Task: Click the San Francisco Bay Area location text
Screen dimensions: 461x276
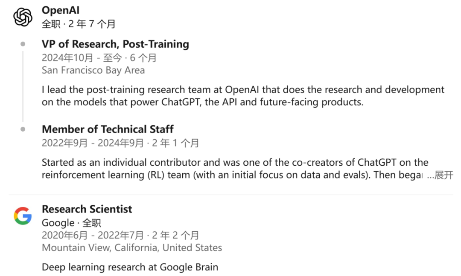Action: 93,70
